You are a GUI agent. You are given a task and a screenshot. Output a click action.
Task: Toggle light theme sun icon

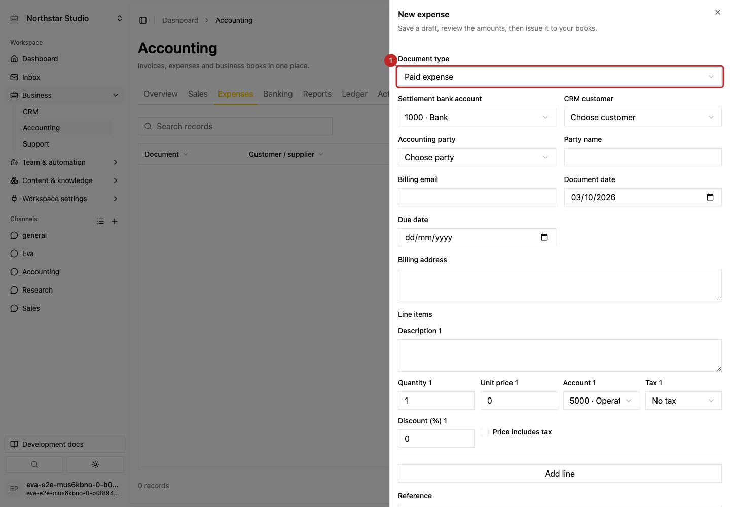pyautogui.click(x=95, y=464)
